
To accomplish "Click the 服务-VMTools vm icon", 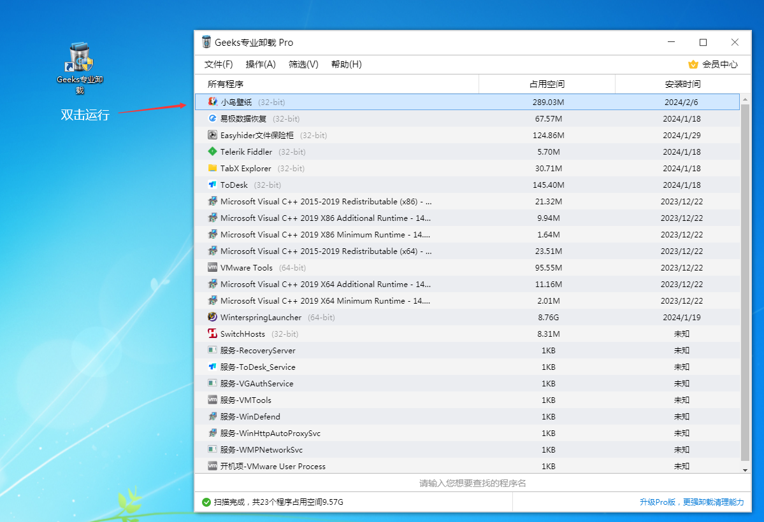I will (x=212, y=400).
